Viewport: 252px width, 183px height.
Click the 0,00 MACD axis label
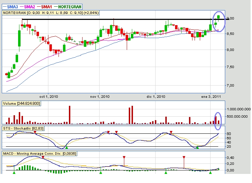pyautogui.click(x=230, y=170)
